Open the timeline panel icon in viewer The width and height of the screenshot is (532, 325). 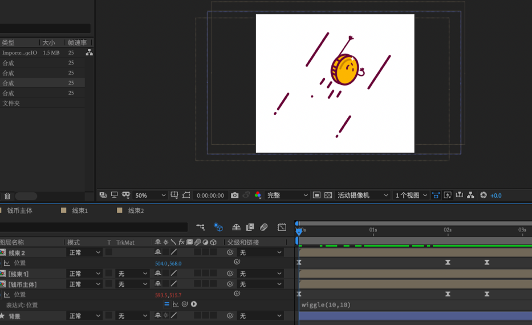click(460, 195)
